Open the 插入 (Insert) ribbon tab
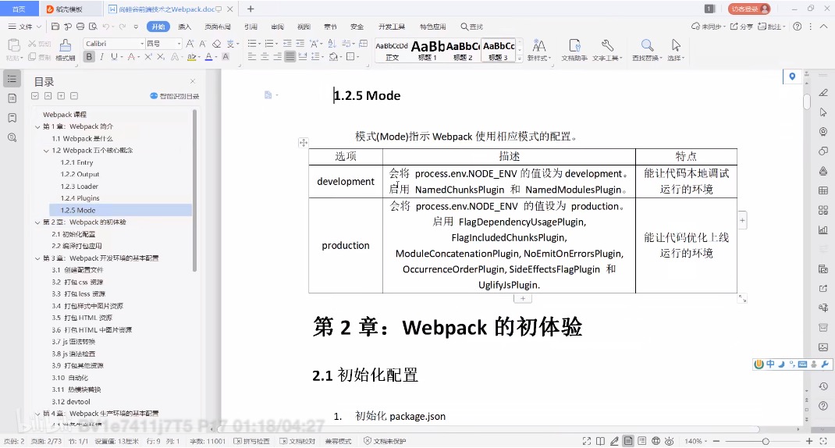Image resolution: width=835 pixels, height=448 pixels. [x=184, y=27]
